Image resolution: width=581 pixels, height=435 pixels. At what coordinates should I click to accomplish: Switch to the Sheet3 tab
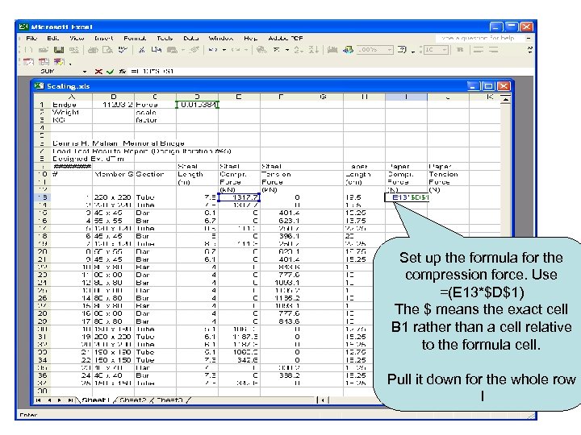pyautogui.click(x=169, y=400)
